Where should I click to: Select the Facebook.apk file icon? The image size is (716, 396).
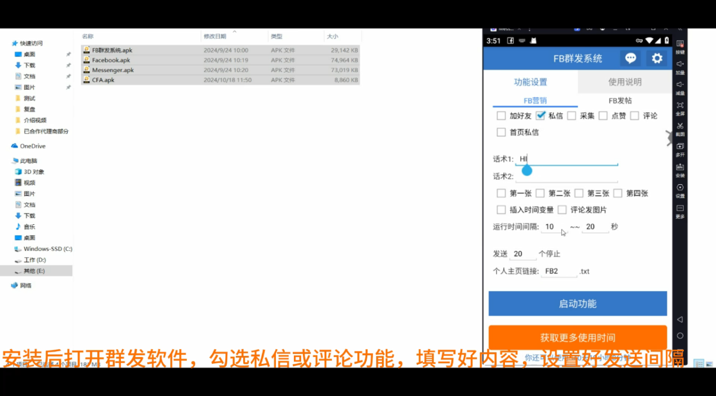coord(86,60)
